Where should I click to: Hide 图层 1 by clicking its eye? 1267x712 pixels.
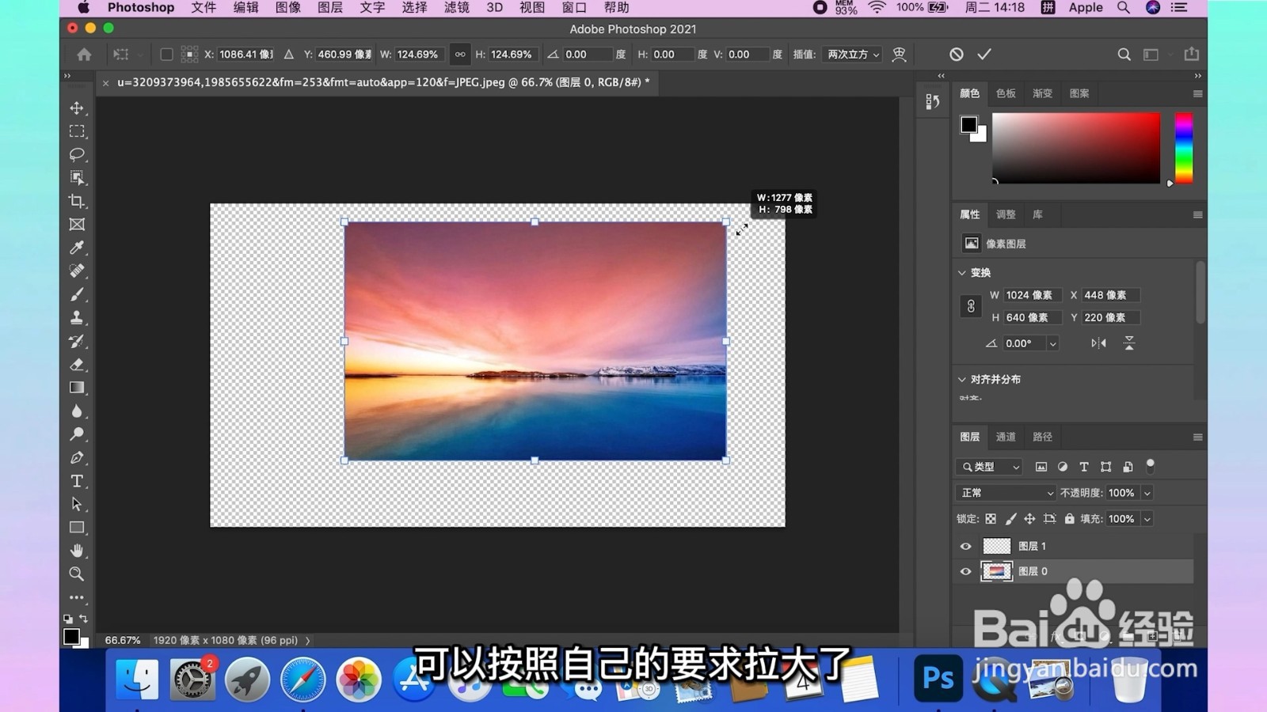(x=965, y=546)
